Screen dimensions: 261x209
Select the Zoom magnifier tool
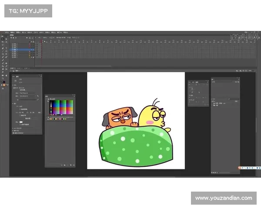click(x=3, y=78)
